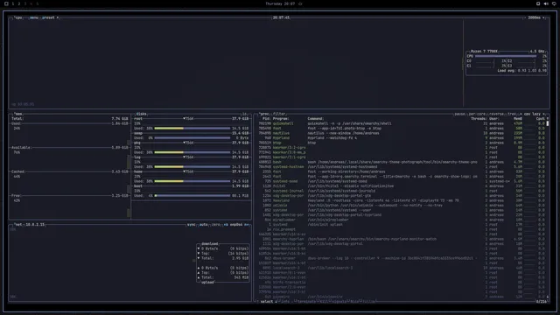The width and height of the screenshot is (560, 315).
Task: Click the disks panel title label
Action: point(141,114)
